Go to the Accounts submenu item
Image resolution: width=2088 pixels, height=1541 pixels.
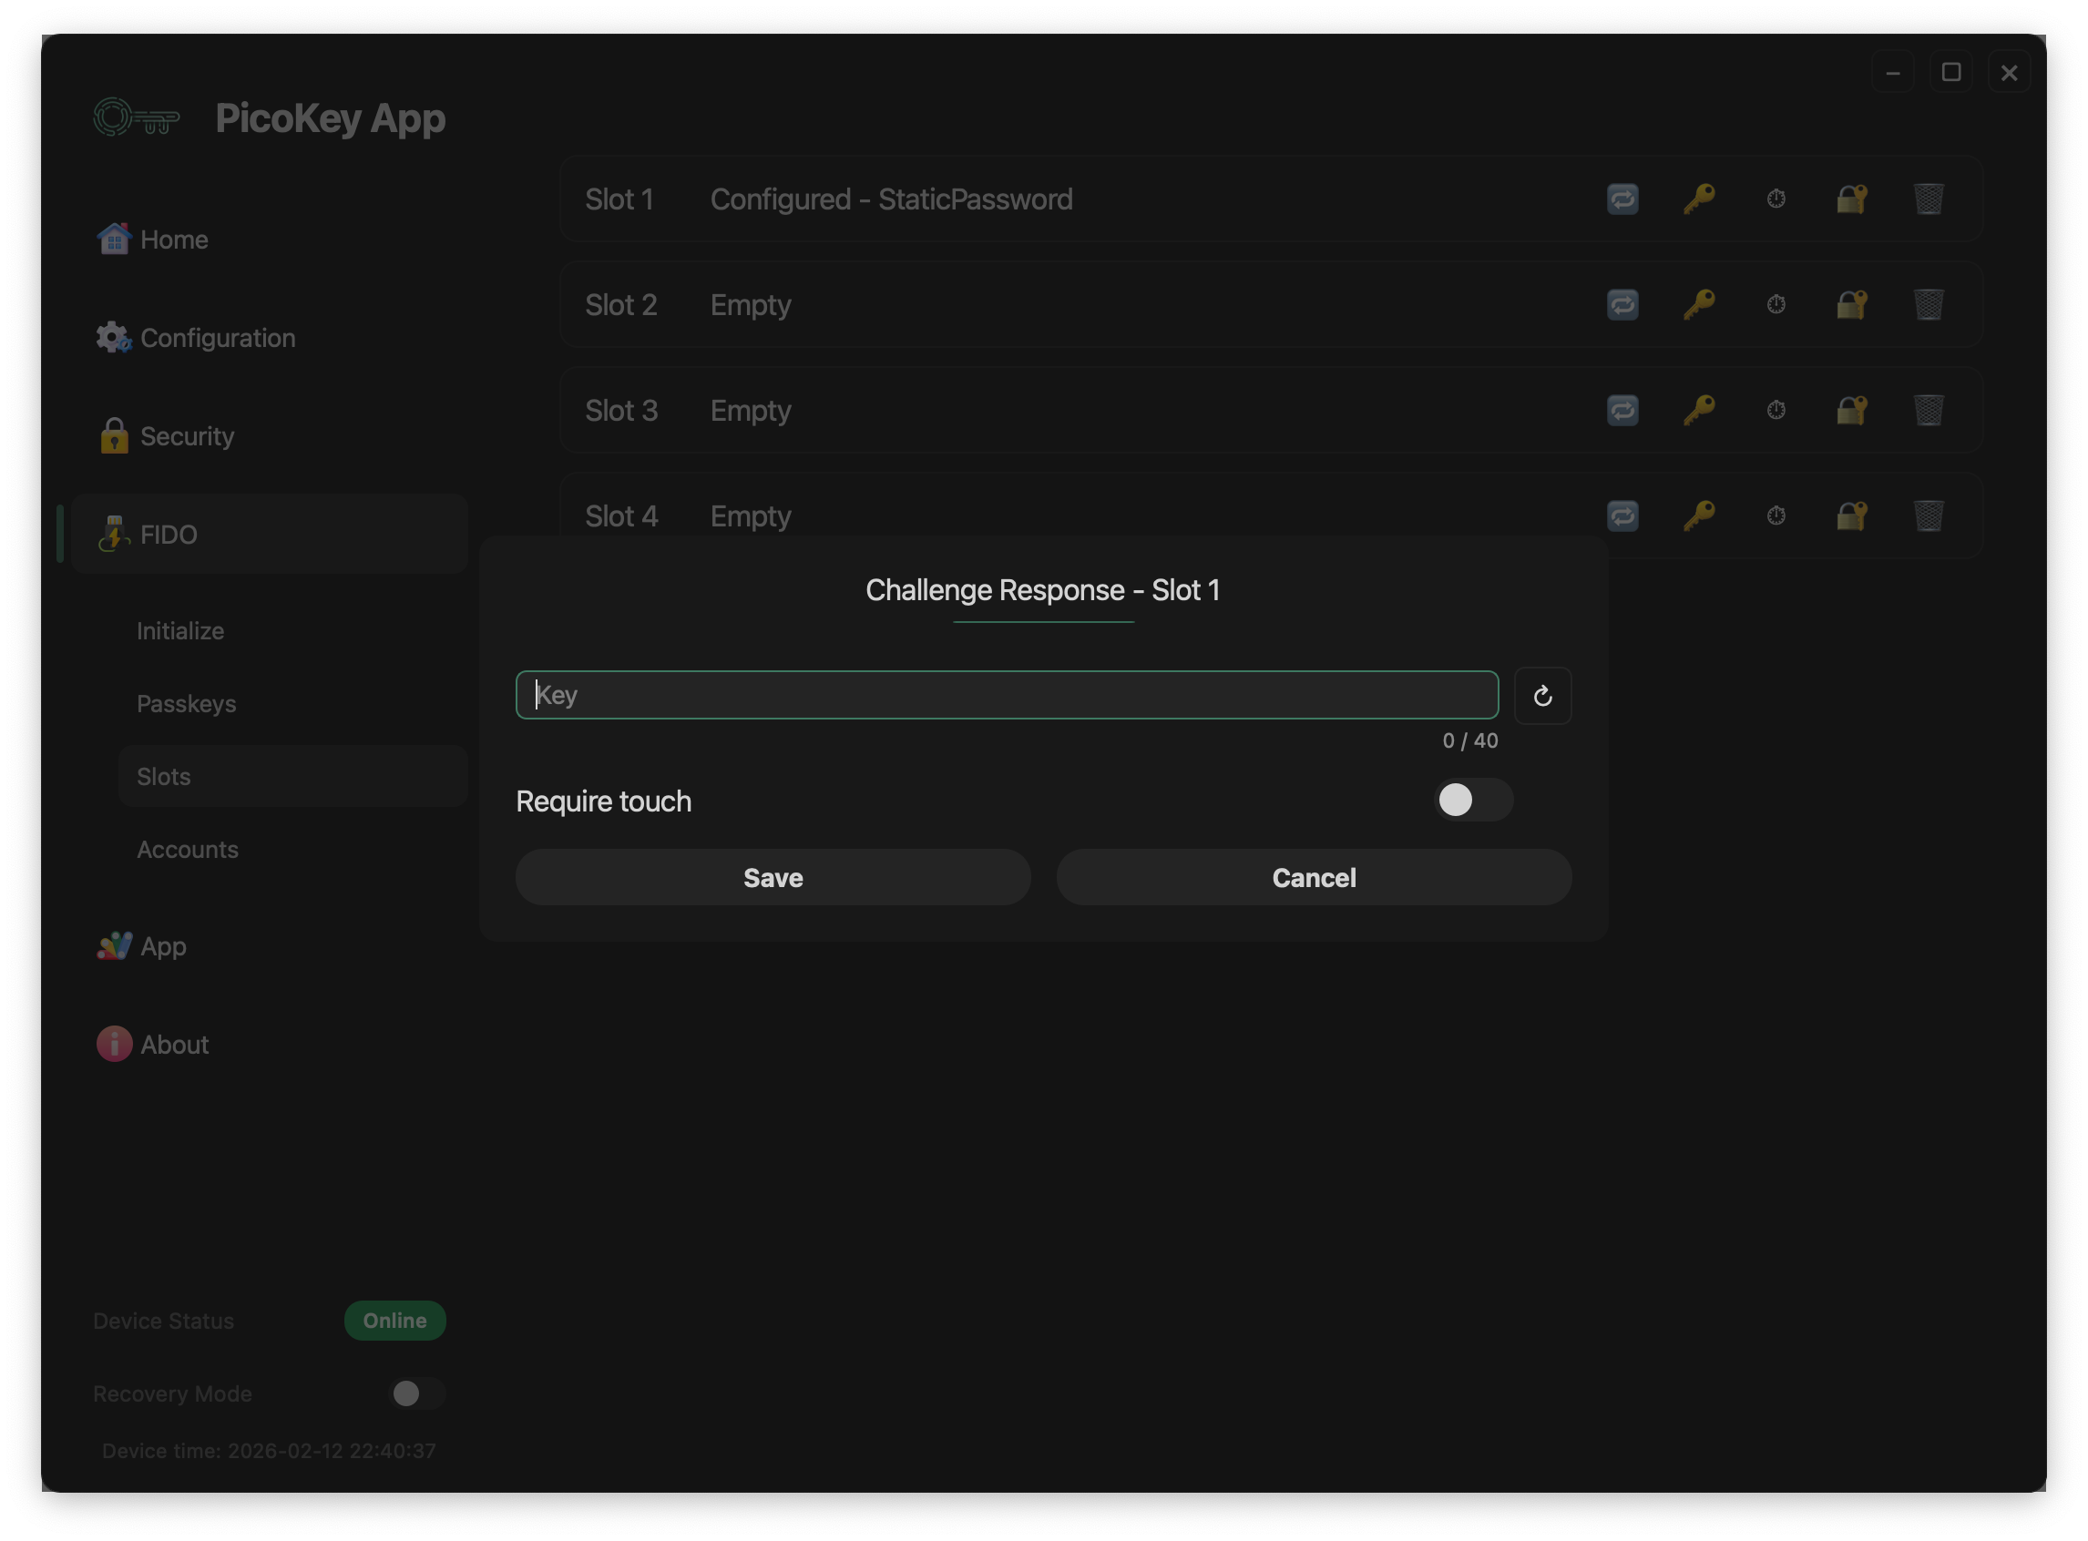(188, 850)
